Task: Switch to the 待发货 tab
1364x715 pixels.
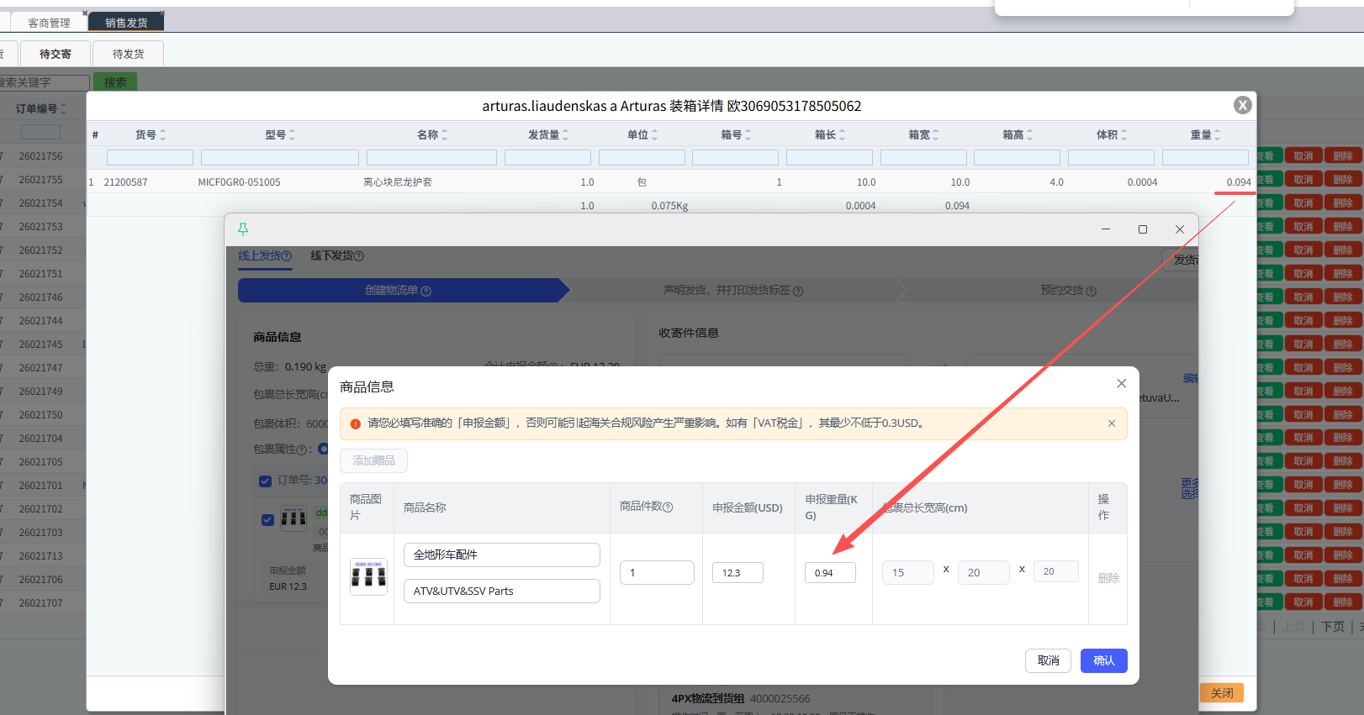Action: tap(128, 54)
